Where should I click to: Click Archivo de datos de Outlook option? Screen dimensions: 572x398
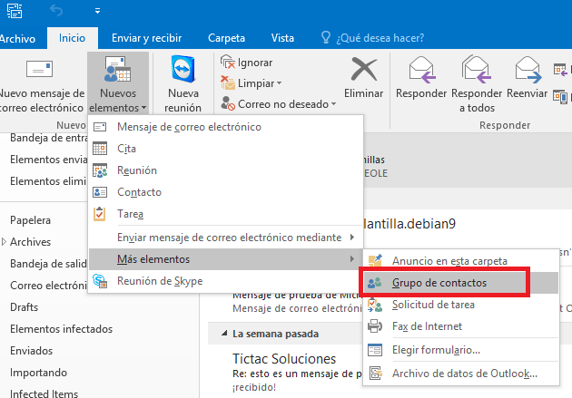coord(464,373)
